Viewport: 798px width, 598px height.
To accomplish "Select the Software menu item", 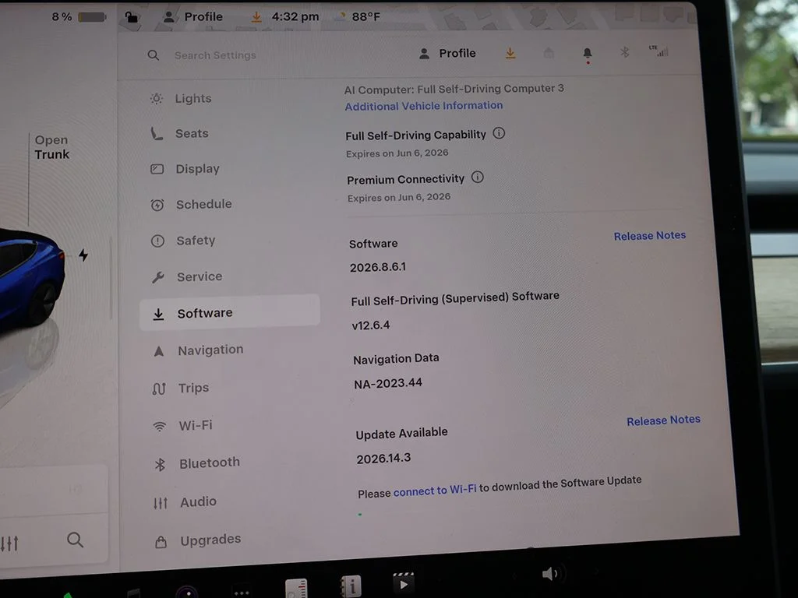I will coord(230,313).
